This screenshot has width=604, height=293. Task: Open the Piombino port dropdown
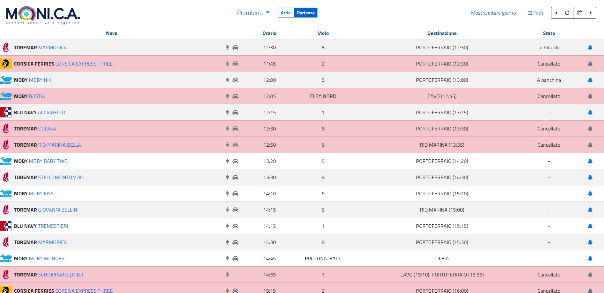[253, 13]
